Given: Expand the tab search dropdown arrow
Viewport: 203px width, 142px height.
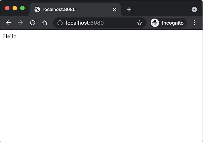Looking at the screenshot, I should [x=194, y=10].
